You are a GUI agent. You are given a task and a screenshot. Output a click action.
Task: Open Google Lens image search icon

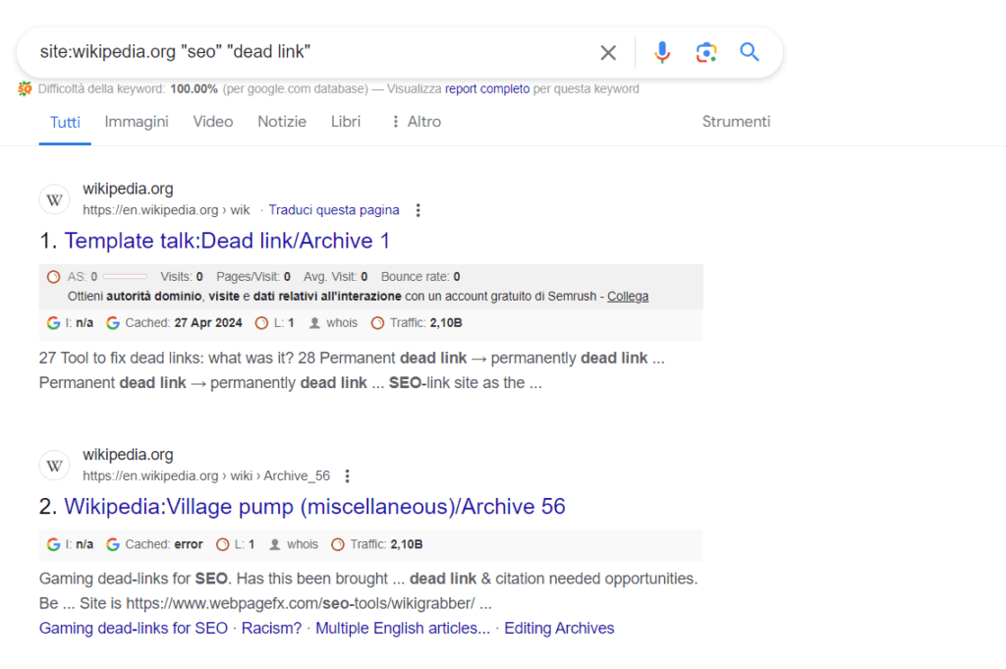(x=705, y=52)
